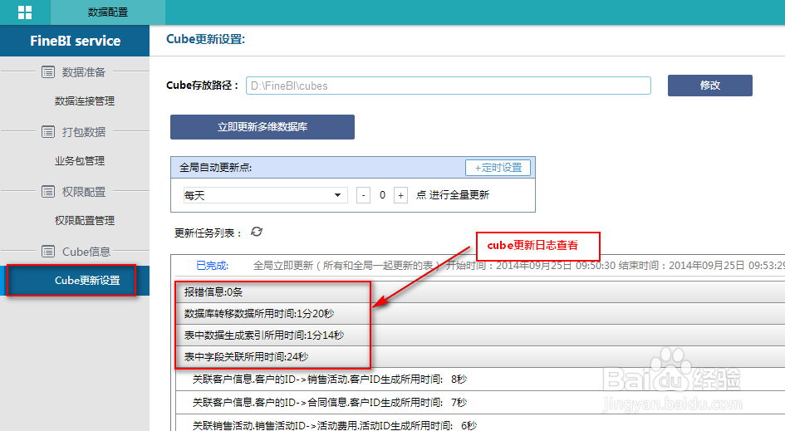Screen dimensions: 785x431
Task: Click the list icon next to 打包数据
Action: click(48, 132)
